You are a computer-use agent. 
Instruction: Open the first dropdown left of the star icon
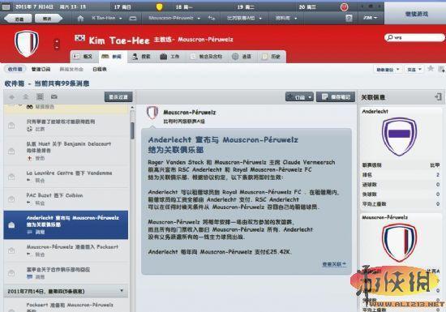tap(388, 70)
